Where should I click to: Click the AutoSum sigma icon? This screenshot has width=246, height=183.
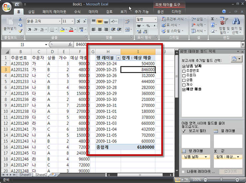(212, 19)
